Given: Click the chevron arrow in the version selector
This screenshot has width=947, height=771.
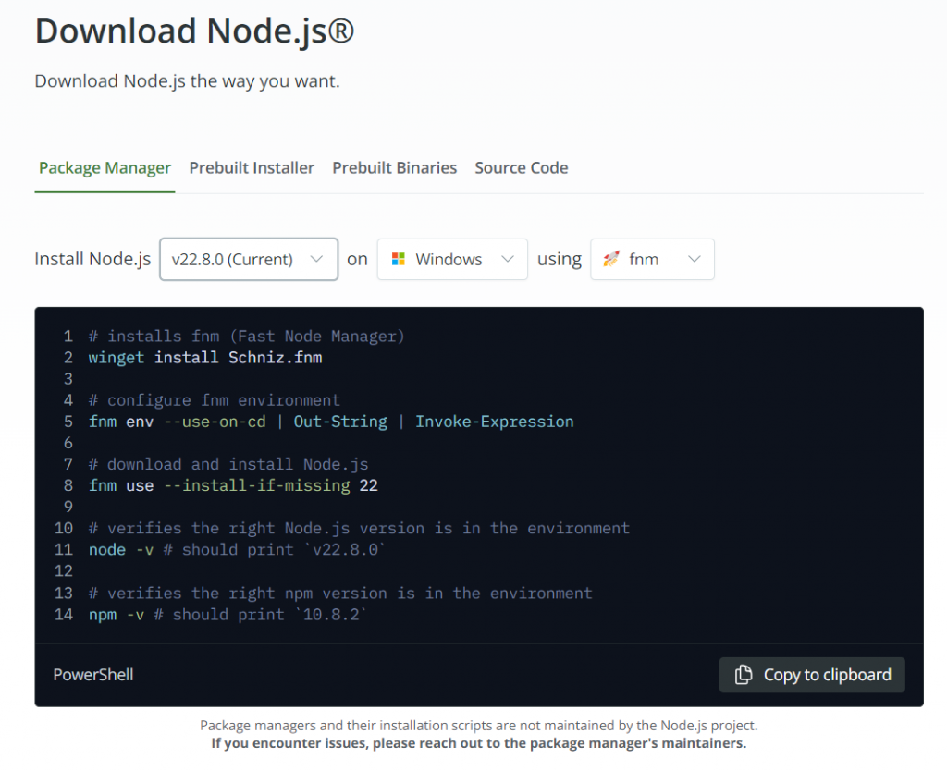Looking at the screenshot, I should (x=316, y=259).
